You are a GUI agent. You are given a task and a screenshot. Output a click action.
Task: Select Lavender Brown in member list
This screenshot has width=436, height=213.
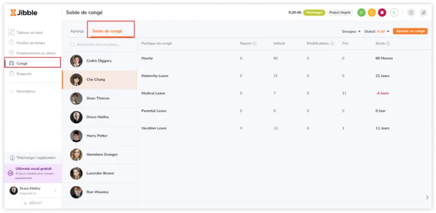tap(99, 173)
